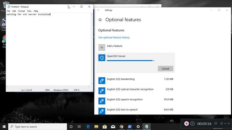Close the recorder widget
The width and height of the screenshot is (232, 130).
229,123
